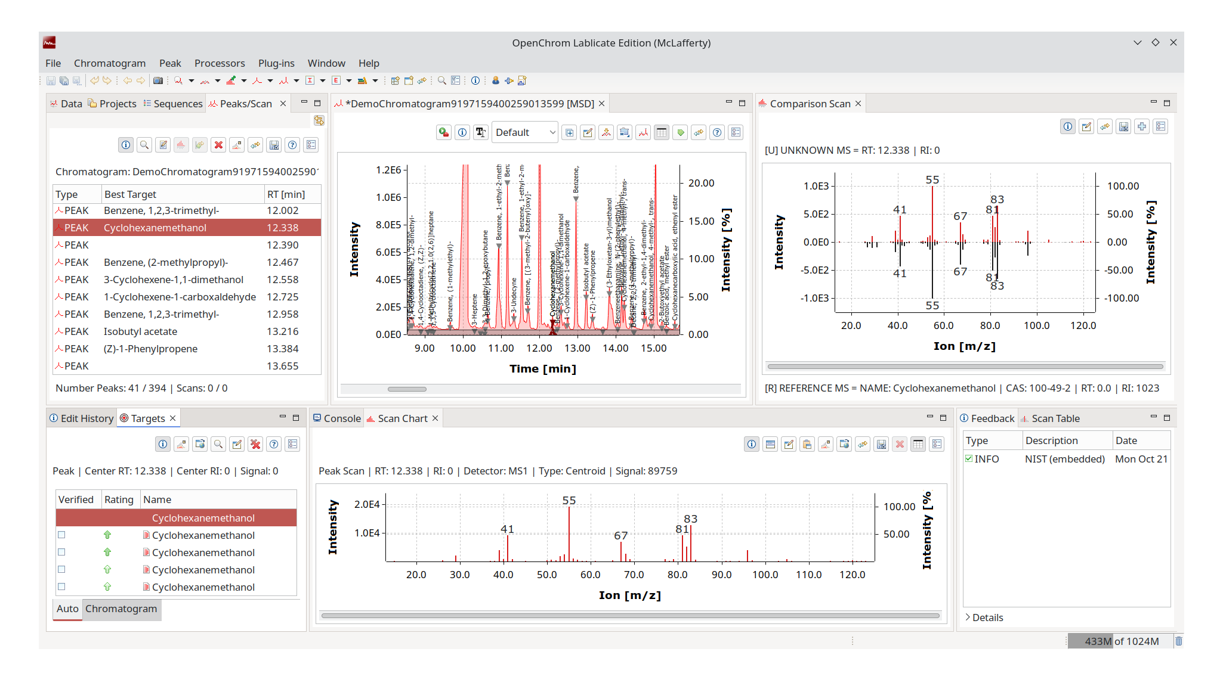Viewport: 1223px width, 695px height.
Task: Select the magnifier search icon in Peaks/Scan panel
Action: pyautogui.click(x=144, y=145)
